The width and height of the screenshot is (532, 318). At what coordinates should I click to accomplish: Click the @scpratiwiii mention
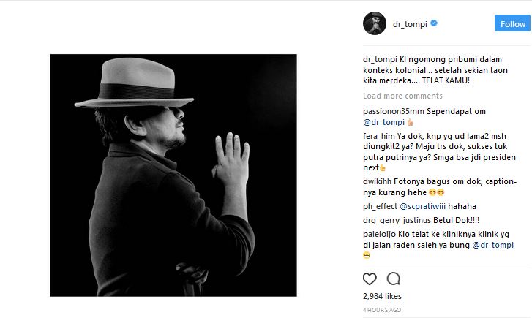[422, 206]
